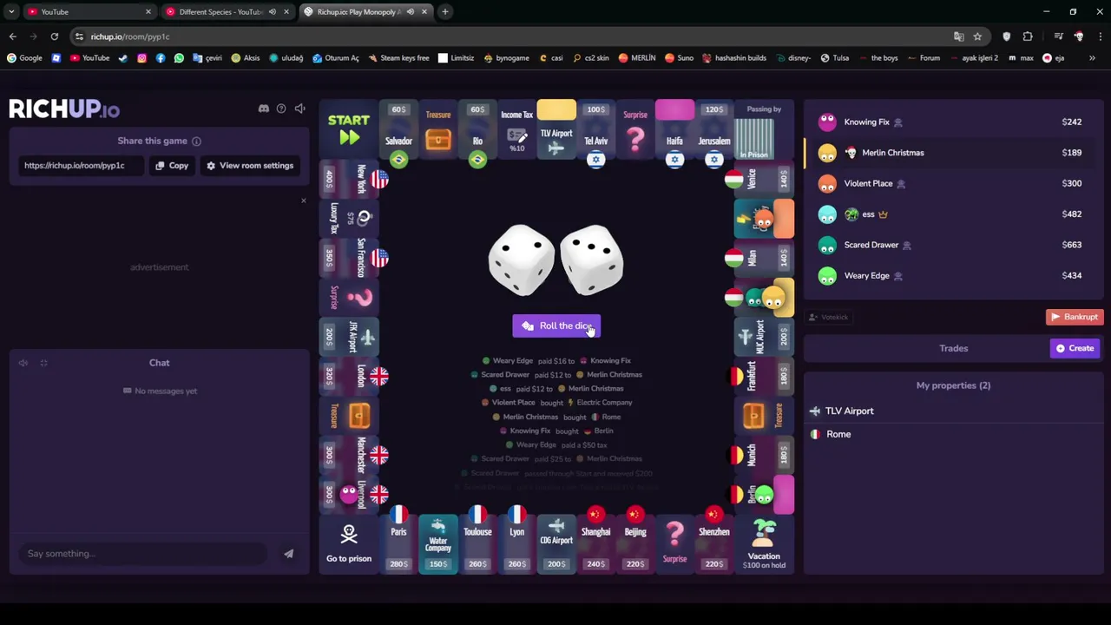The image size is (1111, 625).
Task: Open a new browser tab
Action: (444, 12)
